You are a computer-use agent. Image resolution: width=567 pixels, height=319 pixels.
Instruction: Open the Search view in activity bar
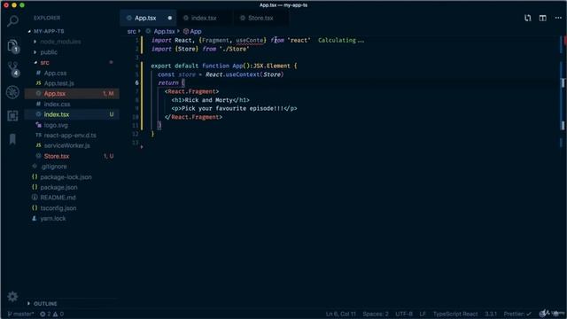[12, 21]
